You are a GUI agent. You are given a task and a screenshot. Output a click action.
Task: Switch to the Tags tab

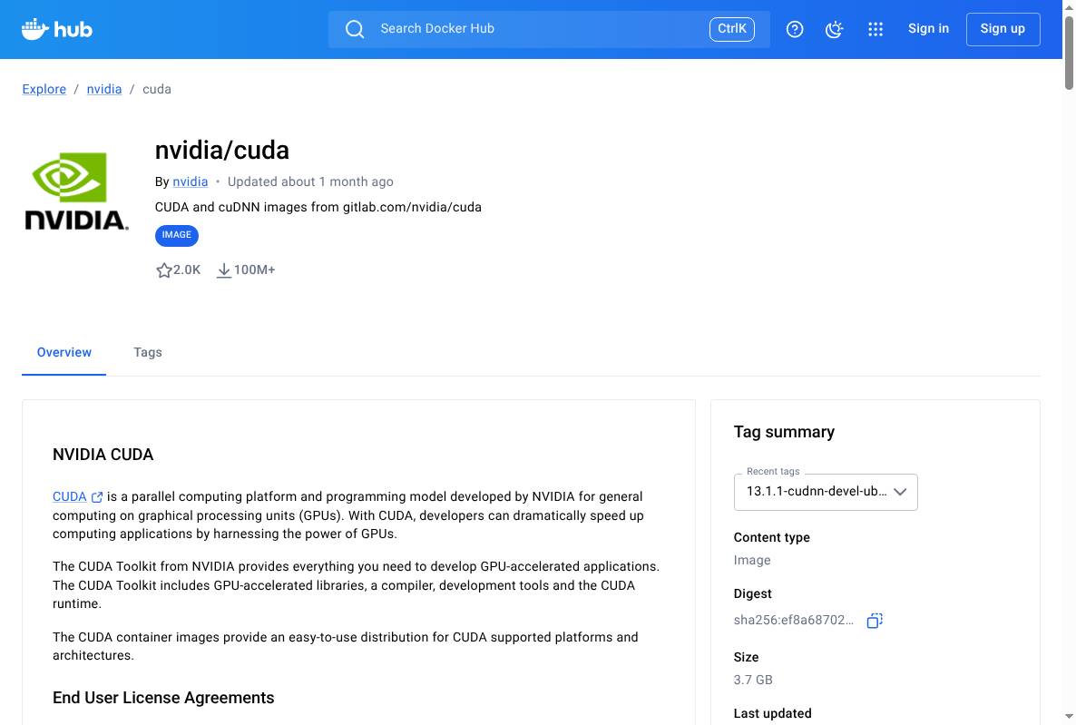tap(148, 352)
